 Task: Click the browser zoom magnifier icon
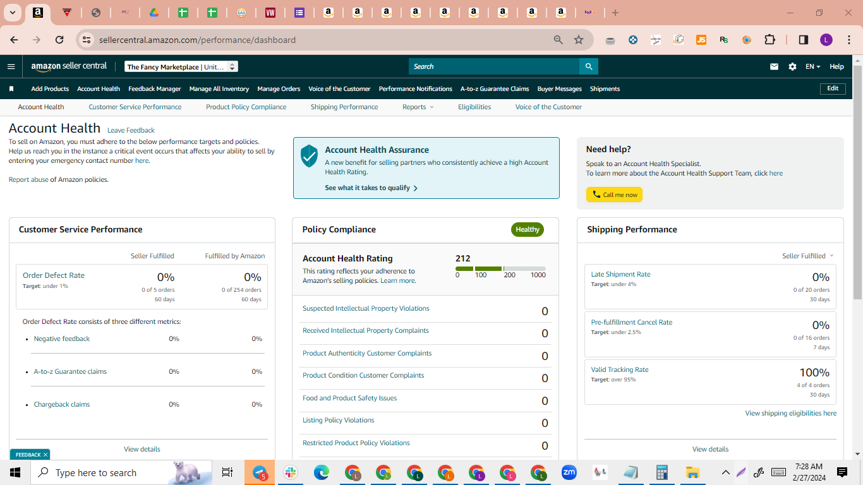(x=558, y=40)
